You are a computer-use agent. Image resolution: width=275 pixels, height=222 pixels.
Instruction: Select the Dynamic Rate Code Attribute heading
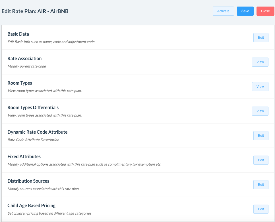coord(37,132)
